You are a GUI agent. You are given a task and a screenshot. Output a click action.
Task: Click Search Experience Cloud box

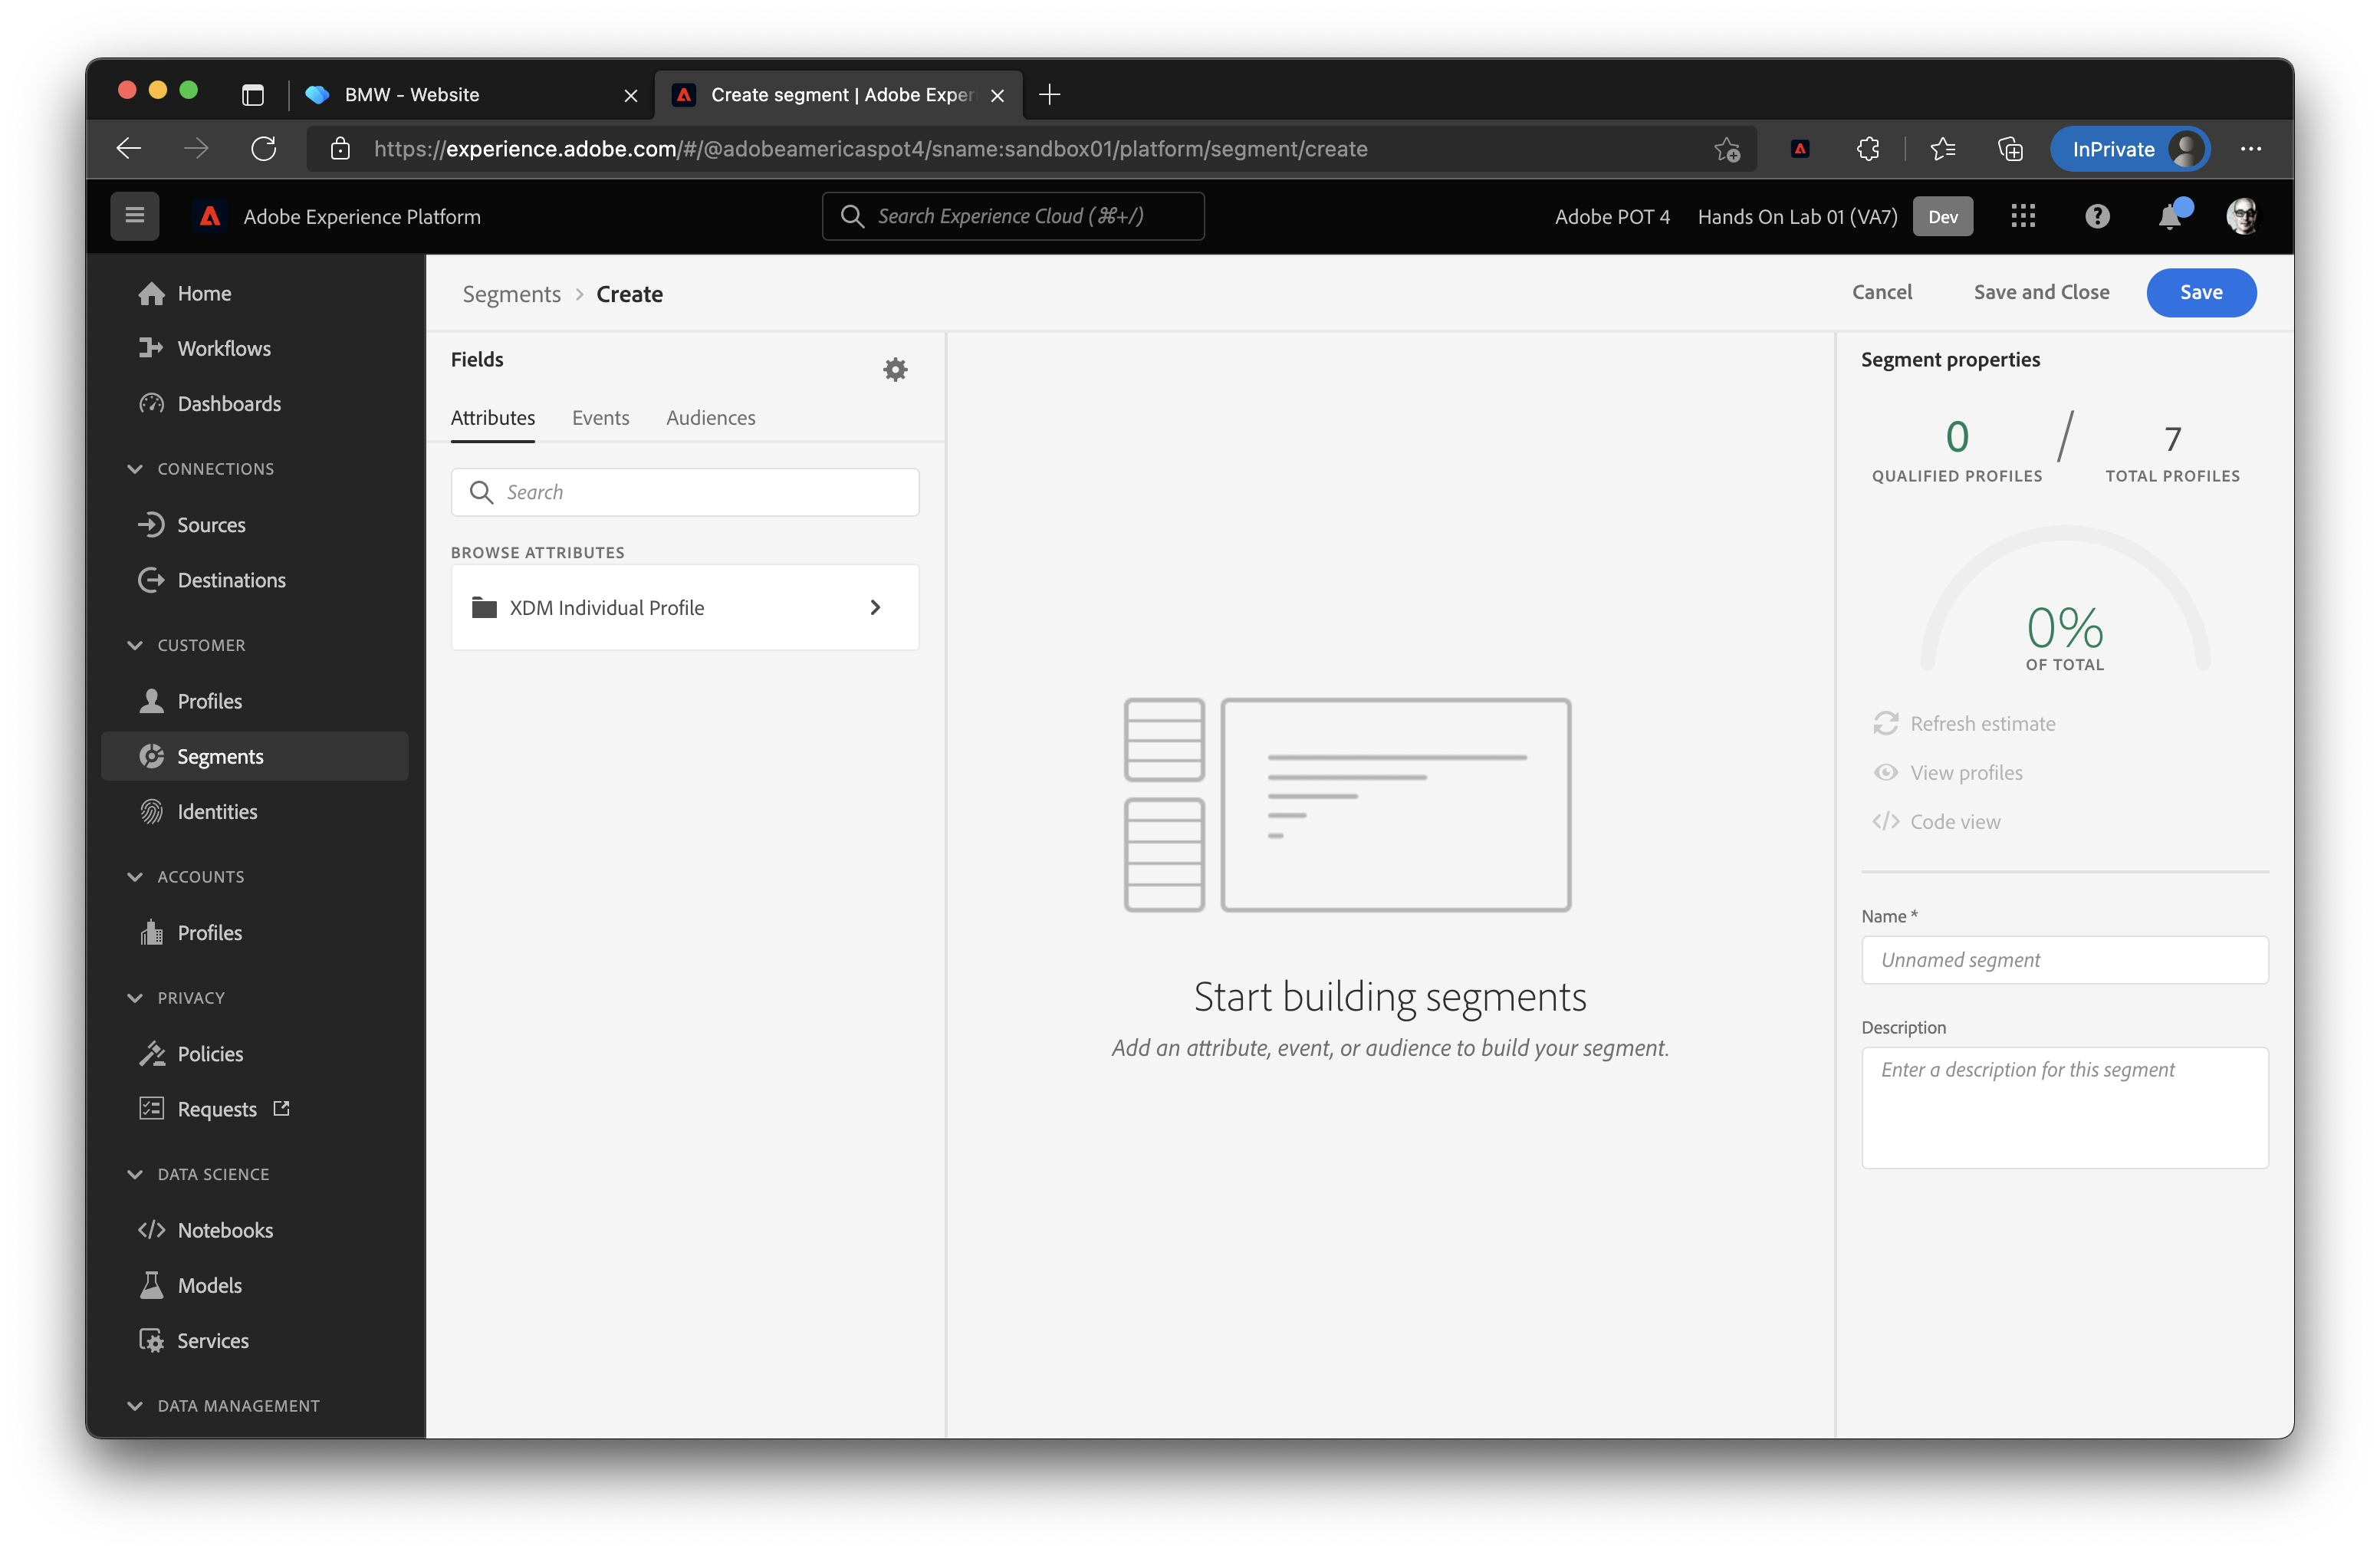point(1012,216)
